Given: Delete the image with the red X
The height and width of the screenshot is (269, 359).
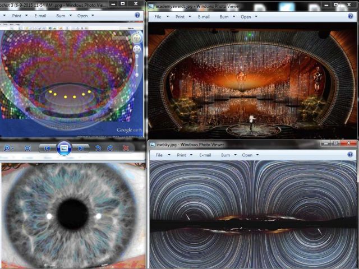Looking at the screenshot, I should 126,149.
